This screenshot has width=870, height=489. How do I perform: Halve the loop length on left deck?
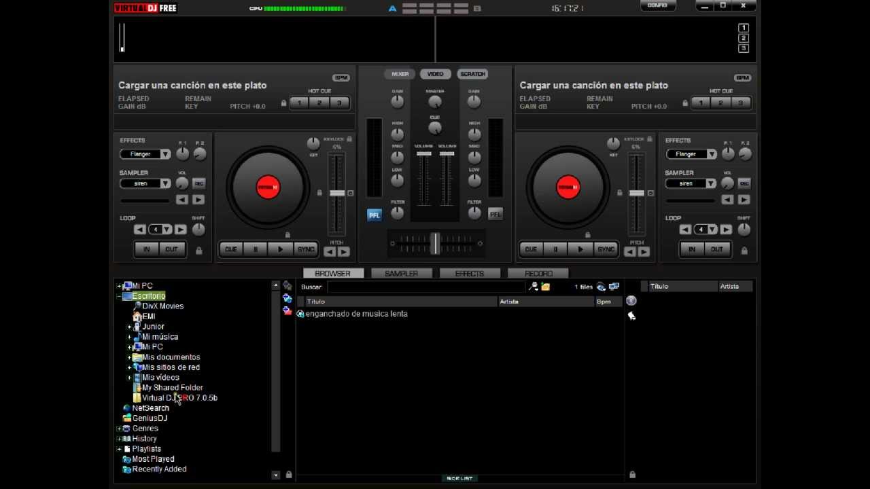click(x=140, y=230)
